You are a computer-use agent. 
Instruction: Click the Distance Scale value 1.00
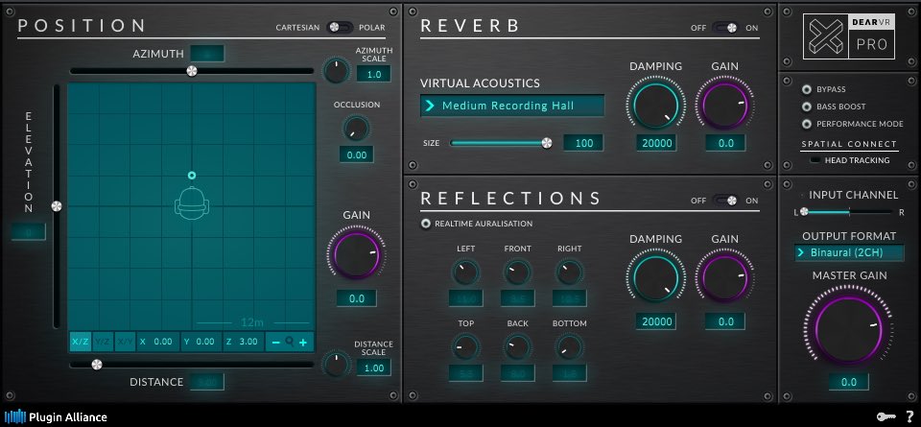pos(373,368)
